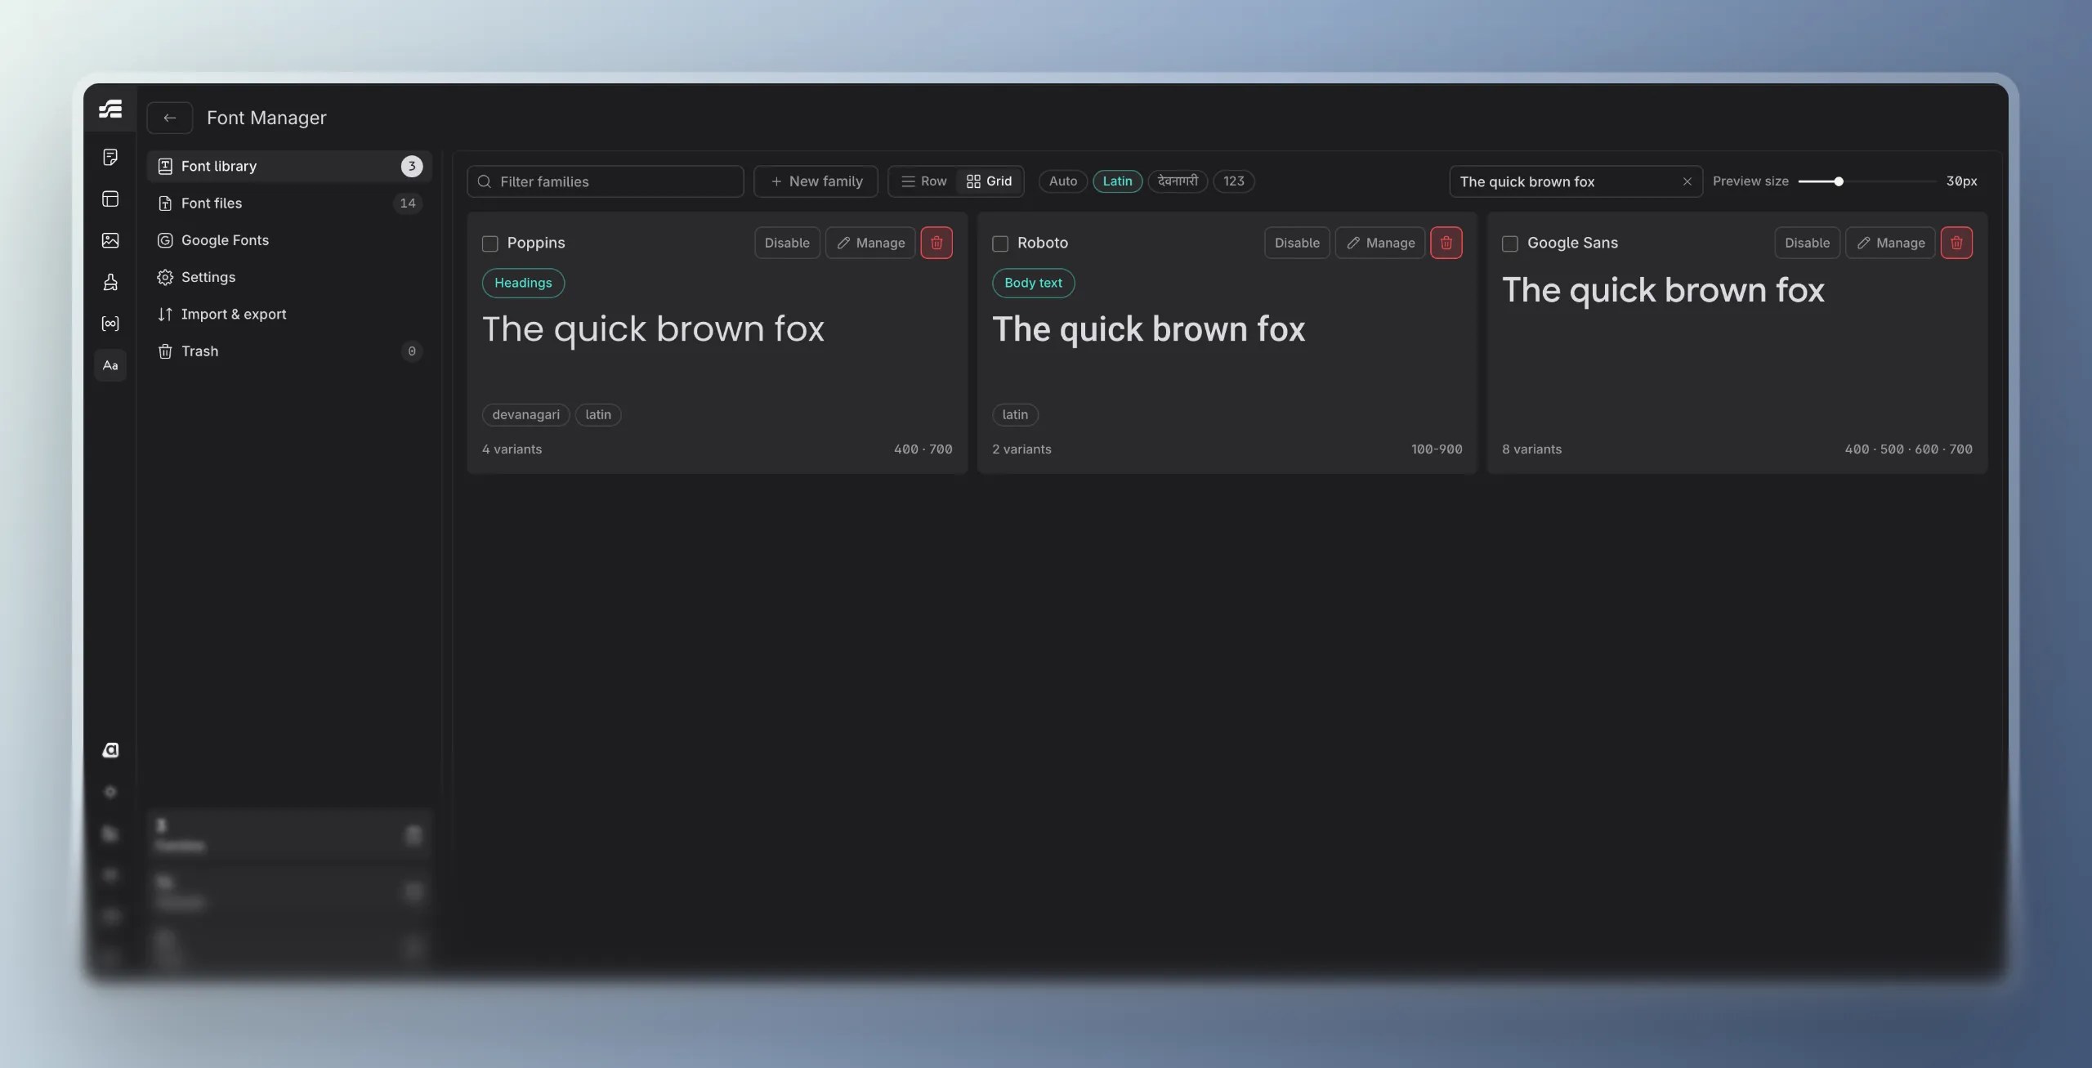The width and height of the screenshot is (2092, 1068).
Task: Open the layout panel icon in rail
Action: [x=110, y=199]
